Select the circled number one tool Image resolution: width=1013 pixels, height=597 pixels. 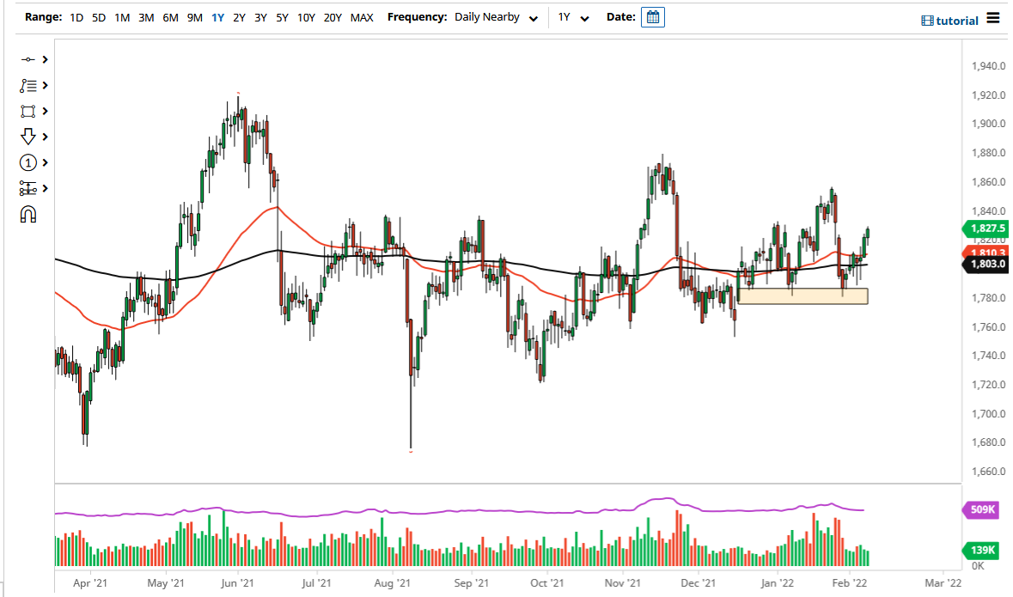coord(27,163)
